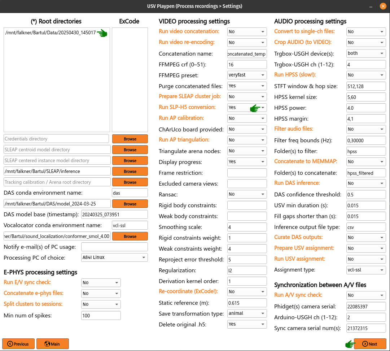The width and height of the screenshot is (390, 351).
Task: Browse for DAS model directory
Action: pyautogui.click(x=130, y=204)
